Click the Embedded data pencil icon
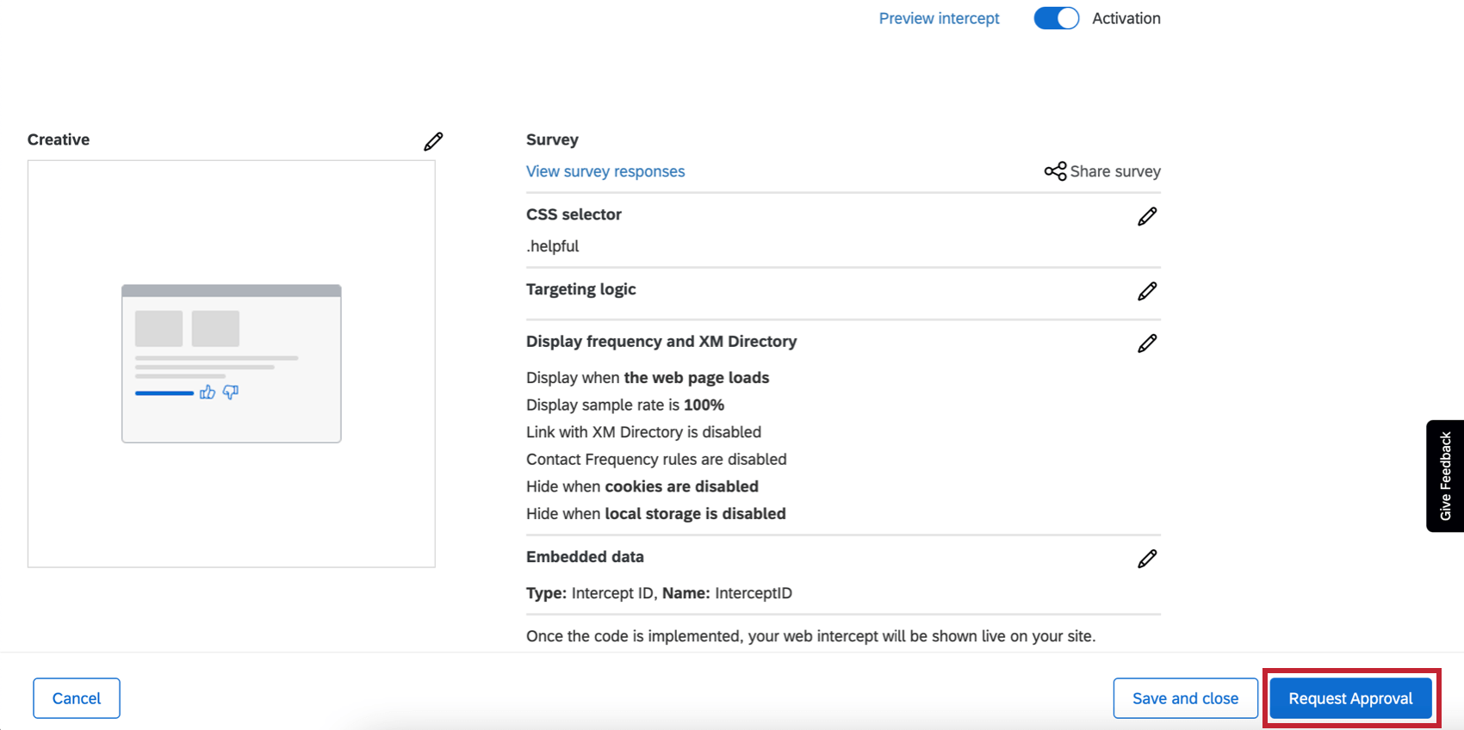 pyautogui.click(x=1146, y=560)
